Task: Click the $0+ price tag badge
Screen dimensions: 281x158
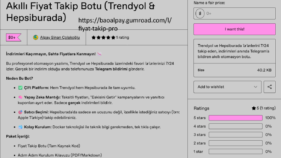Action: (13, 38)
